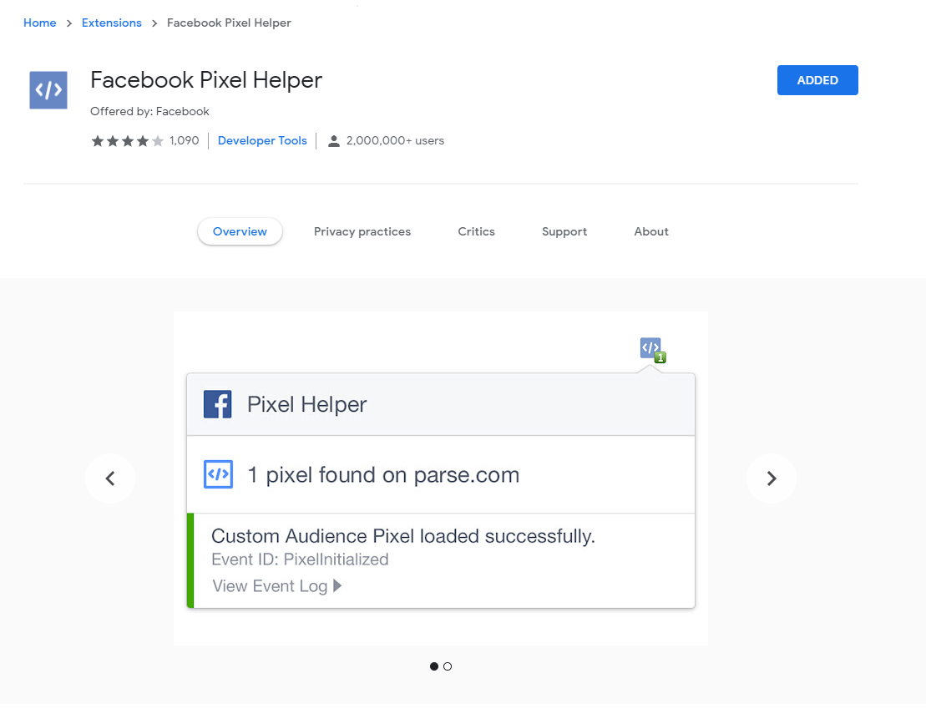The image size is (926, 719).
Task: Select the first star of the rating
Action: pyautogui.click(x=96, y=140)
